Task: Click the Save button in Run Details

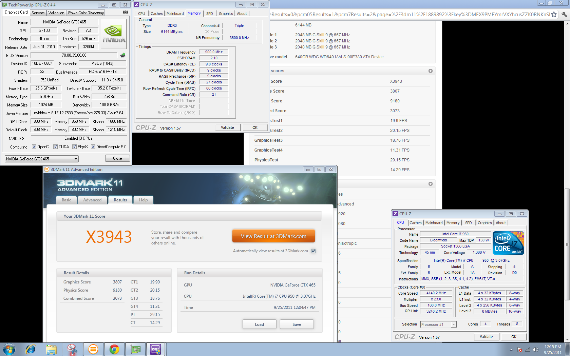Action: [297, 324]
